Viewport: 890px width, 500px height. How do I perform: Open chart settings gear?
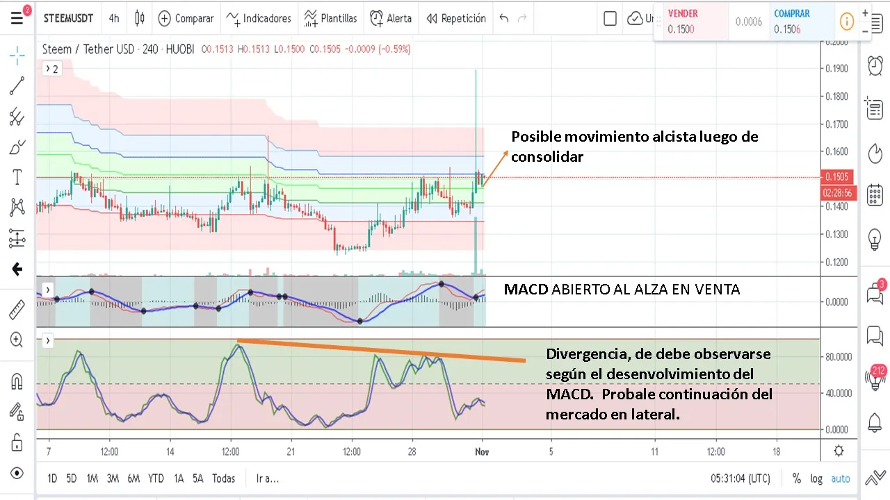coord(839,451)
